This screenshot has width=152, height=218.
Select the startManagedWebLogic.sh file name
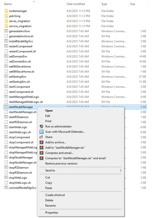pyautogui.click(x=26, y=102)
